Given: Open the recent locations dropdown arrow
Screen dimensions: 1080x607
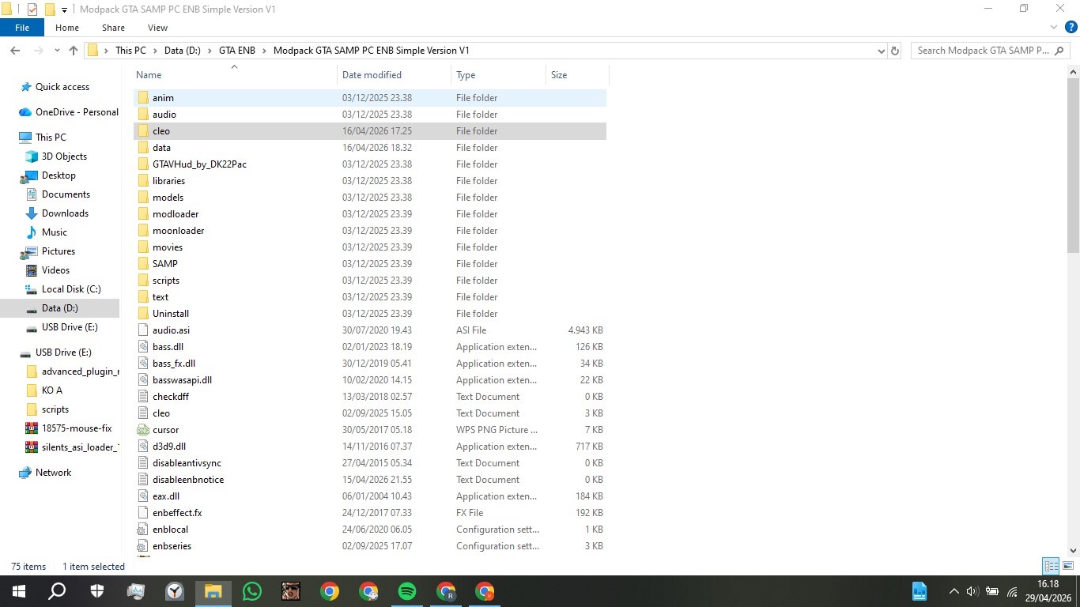Looking at the screenshot, I should click(x=57, y=51).
